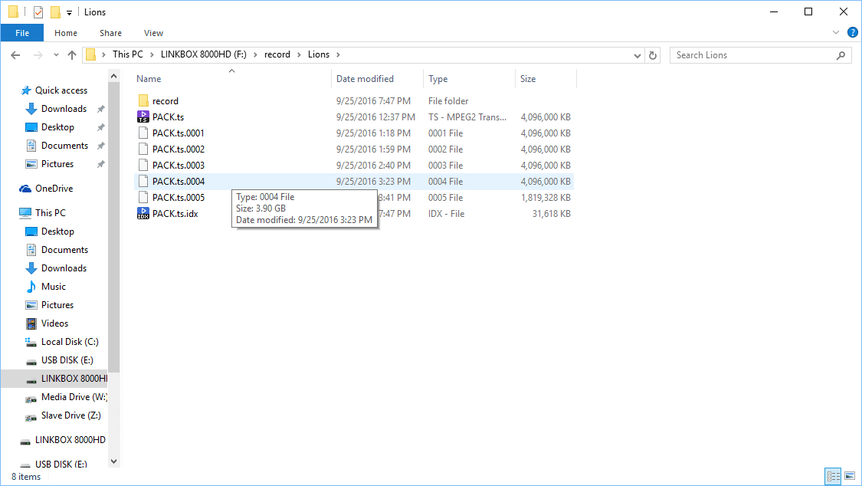Viewport: 862px width, 486px height.
Task: Expand the ribbon with chevron arrow
Action: pos(836,33)
